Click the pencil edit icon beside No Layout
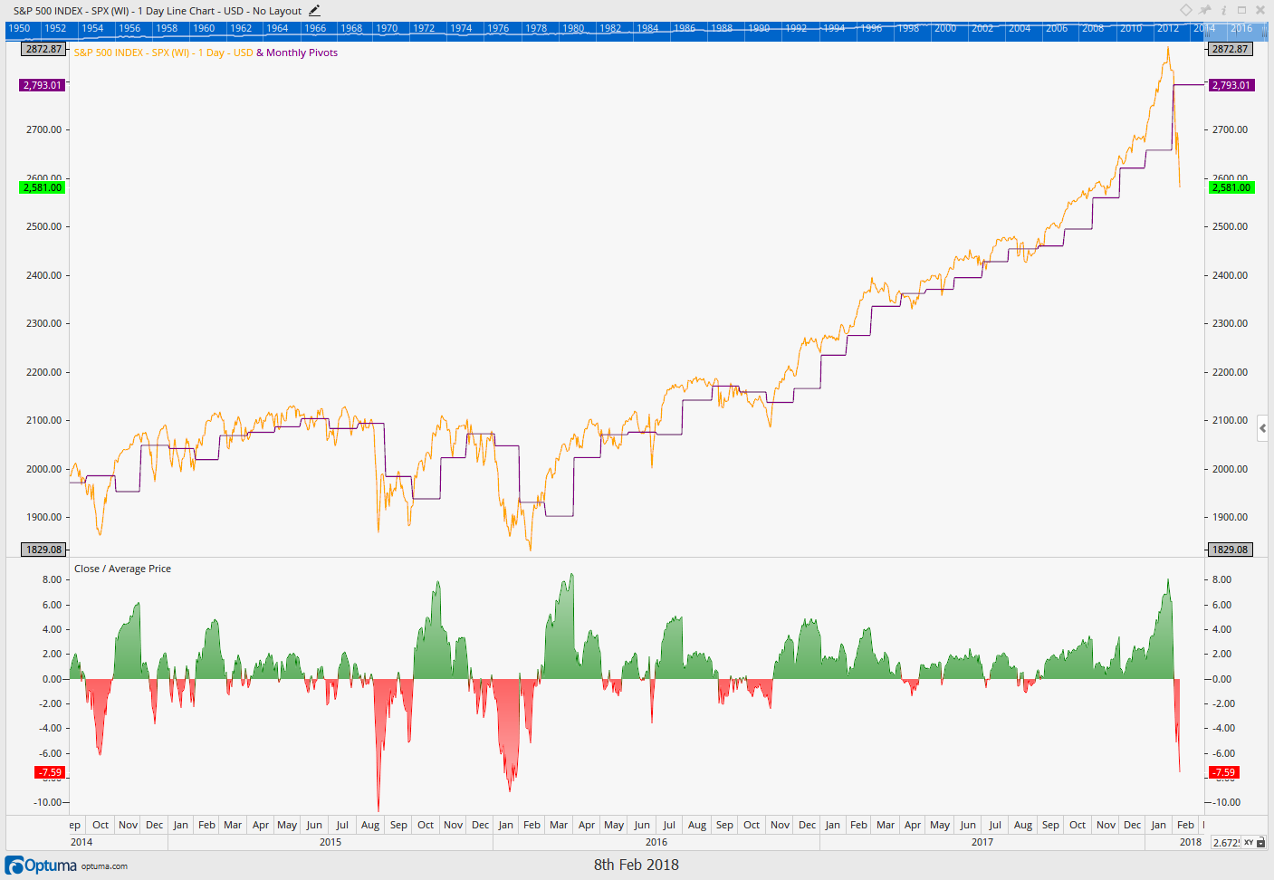The image size is (1274, 880). pyautogui.click(x=314, y=11)
